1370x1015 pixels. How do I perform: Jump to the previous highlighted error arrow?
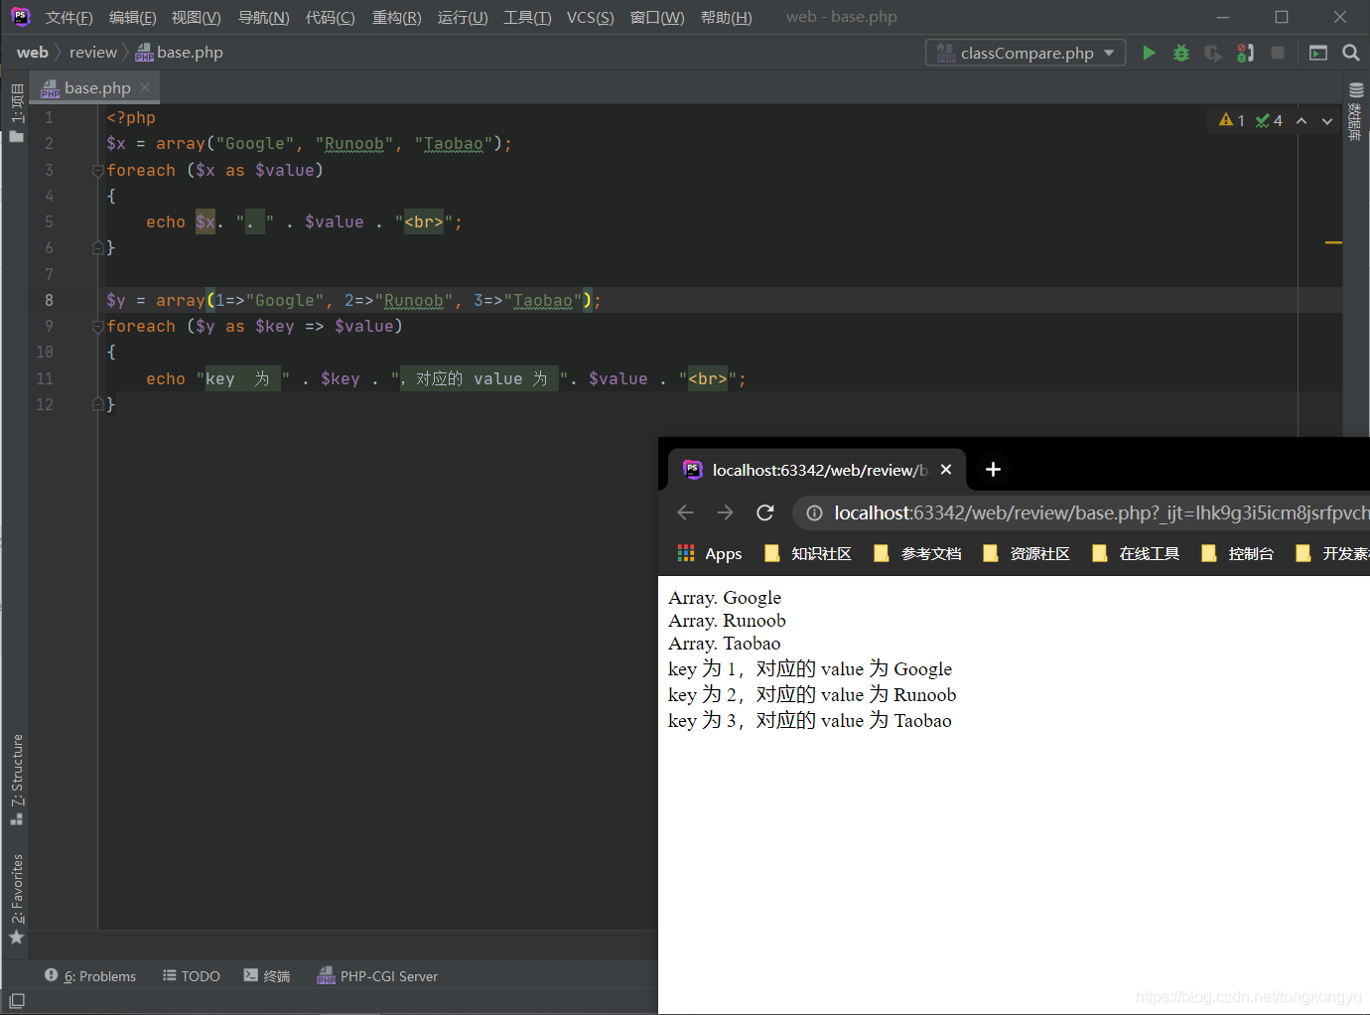[1301, 121]
